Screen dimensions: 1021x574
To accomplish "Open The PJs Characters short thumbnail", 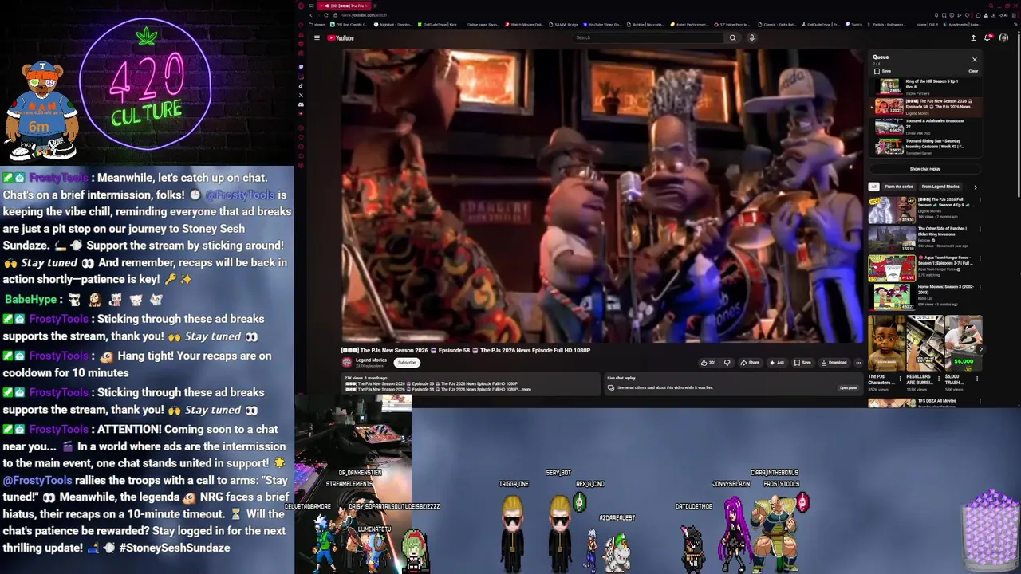I will [886, 344].
